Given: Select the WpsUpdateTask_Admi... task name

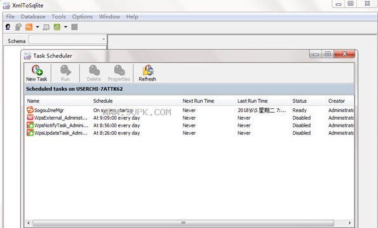Looking at the screenshot, I should coord(61,133).
